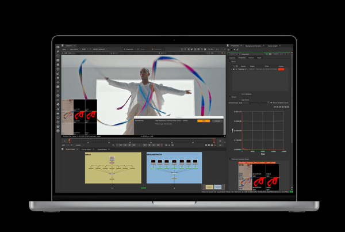Collapse the Graph section
This screenshot has width=345, height=232.
(231, 97)
